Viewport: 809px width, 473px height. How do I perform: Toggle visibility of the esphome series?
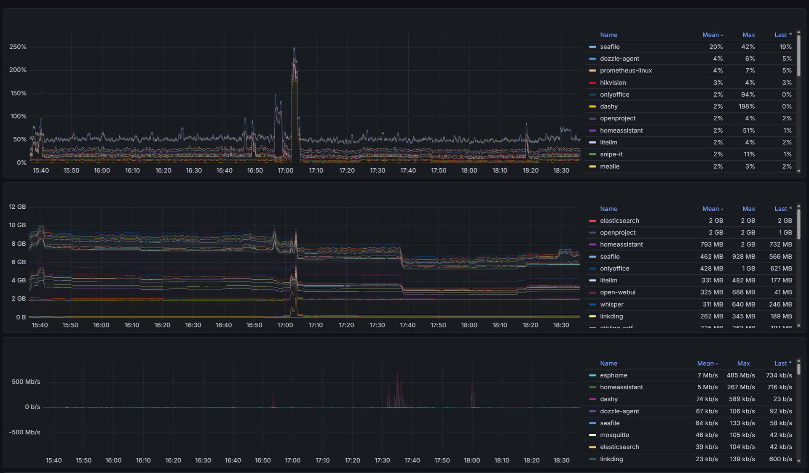(613, 375)
